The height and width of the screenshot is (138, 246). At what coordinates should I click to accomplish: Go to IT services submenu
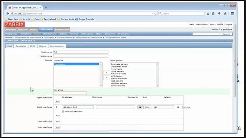coord(123,34)
